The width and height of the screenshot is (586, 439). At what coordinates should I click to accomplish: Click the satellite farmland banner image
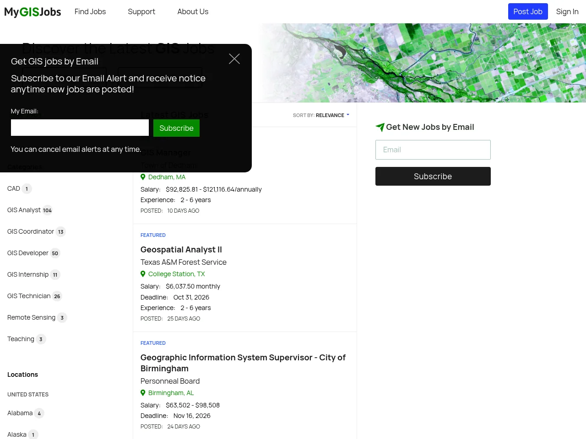click(x=421, y=63)
